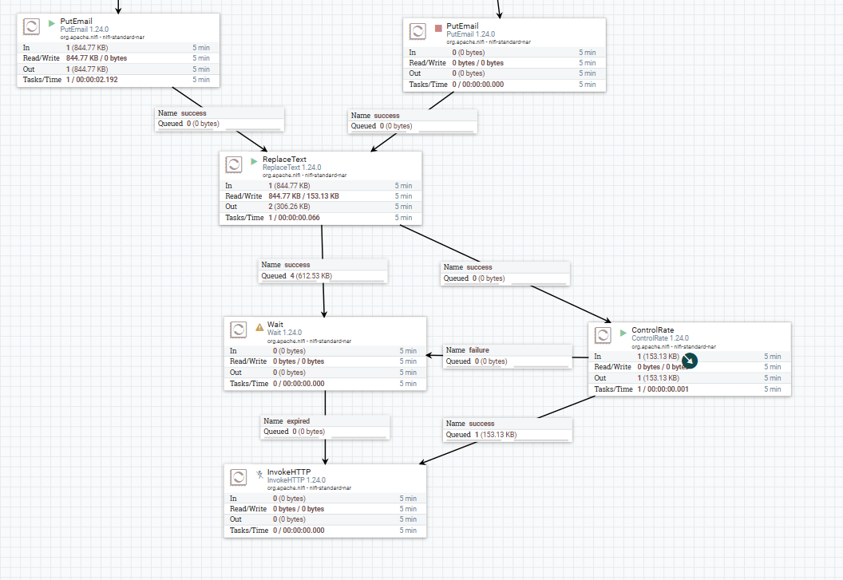Image resolution: width=843 pixels, height=580 pixels.
Task: Click stopped PutEmail Tasks/Time 0 / 00:00:00.000
Action: click(x=478, y=85)
